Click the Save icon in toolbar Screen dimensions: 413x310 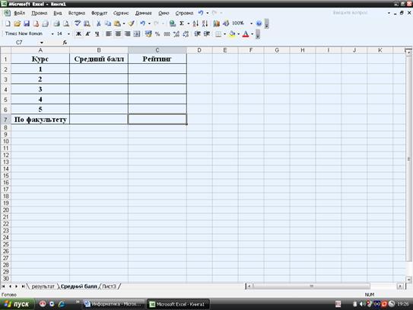click(27, 24)
